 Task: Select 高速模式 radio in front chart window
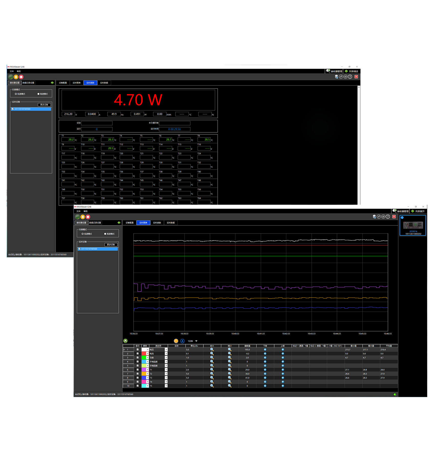(105, 234)
